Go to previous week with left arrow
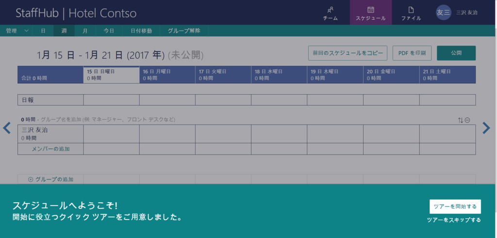 (7, 128)
